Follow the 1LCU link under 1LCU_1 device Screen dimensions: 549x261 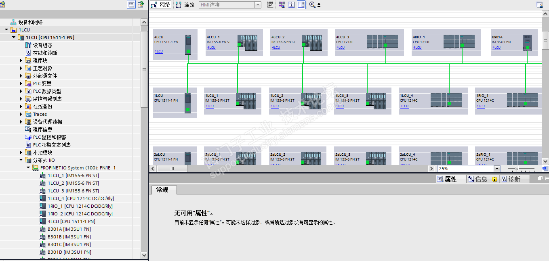[210, 106]
